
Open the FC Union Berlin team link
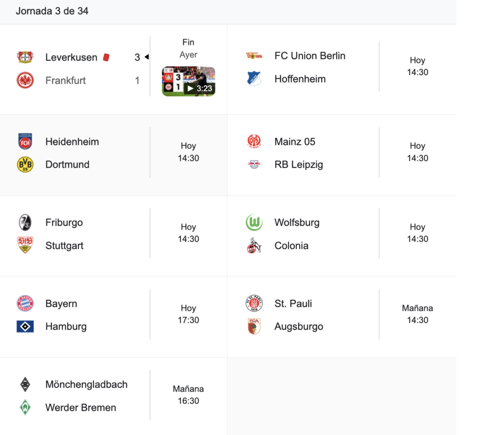pyautogui.click(x=310, y=56)
